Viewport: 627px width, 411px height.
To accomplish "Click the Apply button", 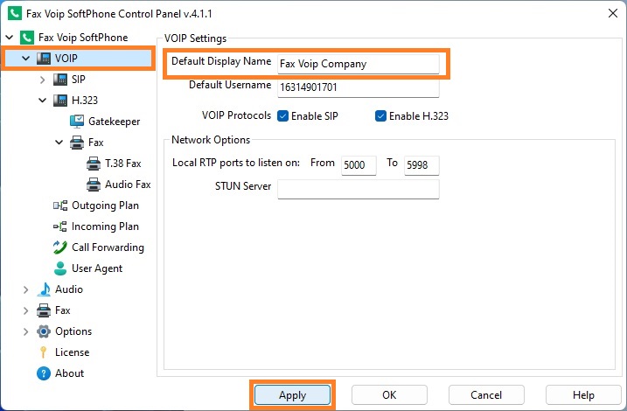I will (293, 395).
